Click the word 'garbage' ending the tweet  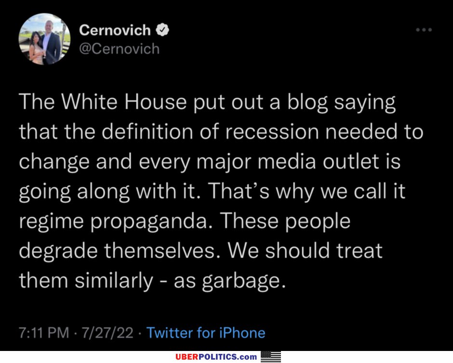[241, 282]
